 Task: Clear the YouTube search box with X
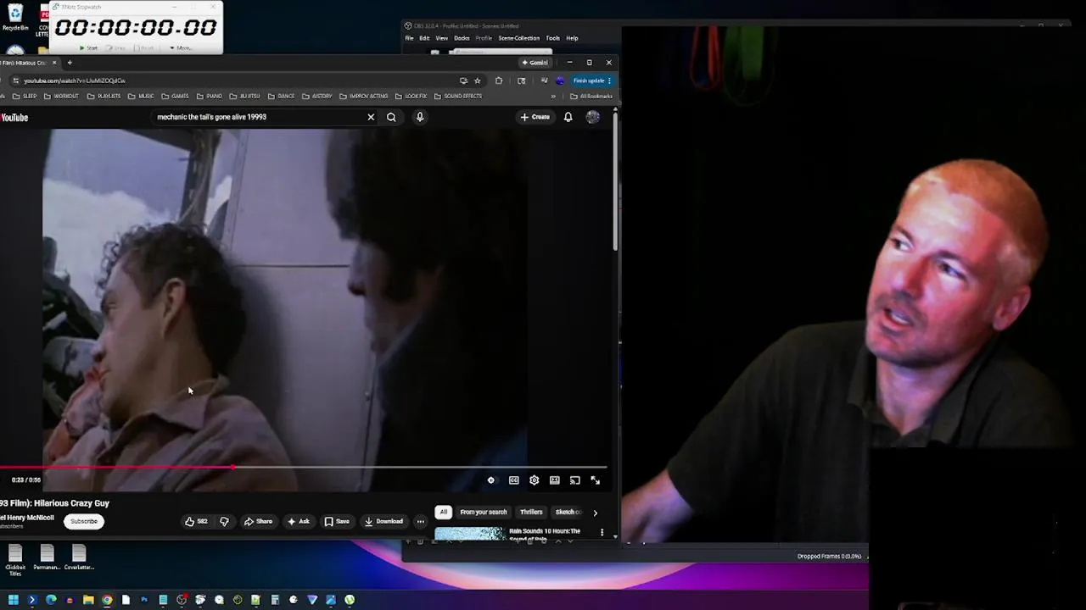tap(371, 117)
